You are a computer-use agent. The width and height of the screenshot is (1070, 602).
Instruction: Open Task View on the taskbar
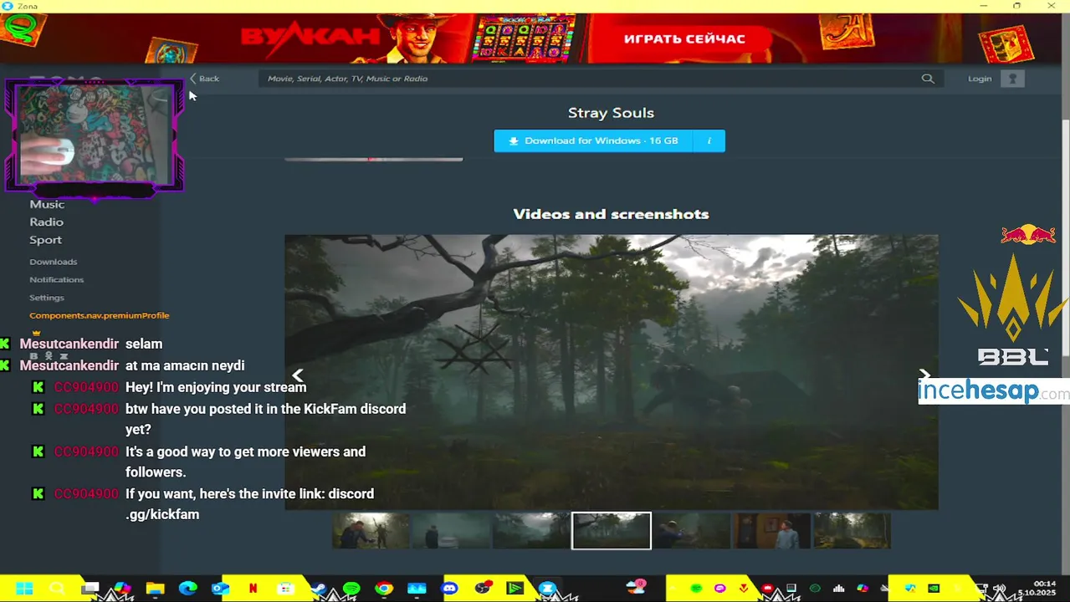pos(90,588)
